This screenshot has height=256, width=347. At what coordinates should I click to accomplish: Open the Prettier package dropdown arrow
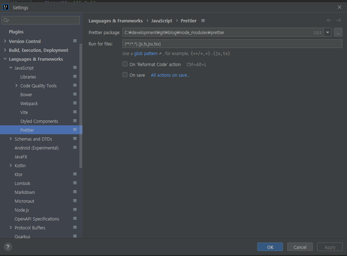click(x=327, y=32)
